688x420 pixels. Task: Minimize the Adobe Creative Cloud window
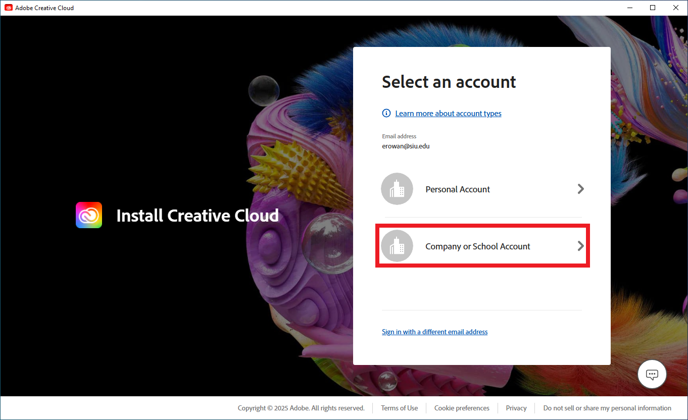click(x=629, y=8)
